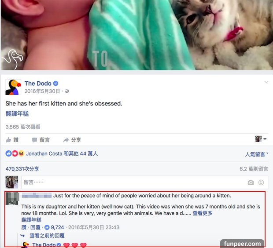Click 回覆 on the top comment

click(35, 227)
